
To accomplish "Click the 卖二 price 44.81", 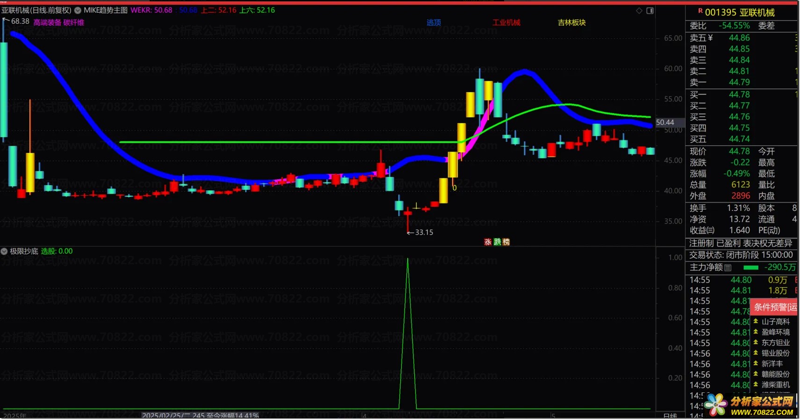I will (739, 71).
